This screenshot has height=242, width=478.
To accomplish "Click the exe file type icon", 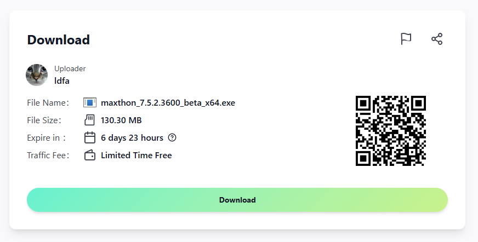I will point(90,102).
